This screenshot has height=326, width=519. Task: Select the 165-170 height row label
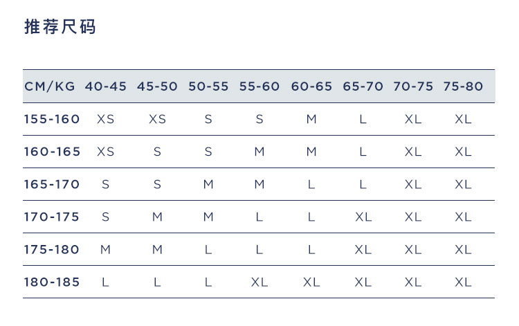(x=52, y=184)
